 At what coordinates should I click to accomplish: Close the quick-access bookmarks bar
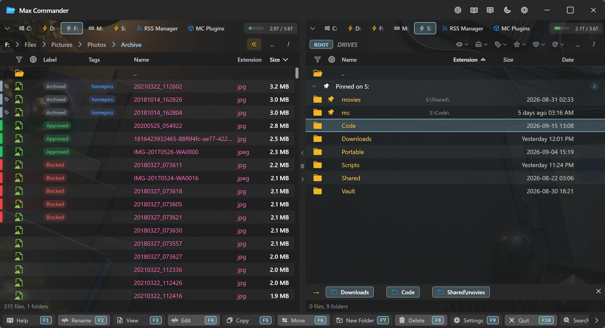(598, 291)
